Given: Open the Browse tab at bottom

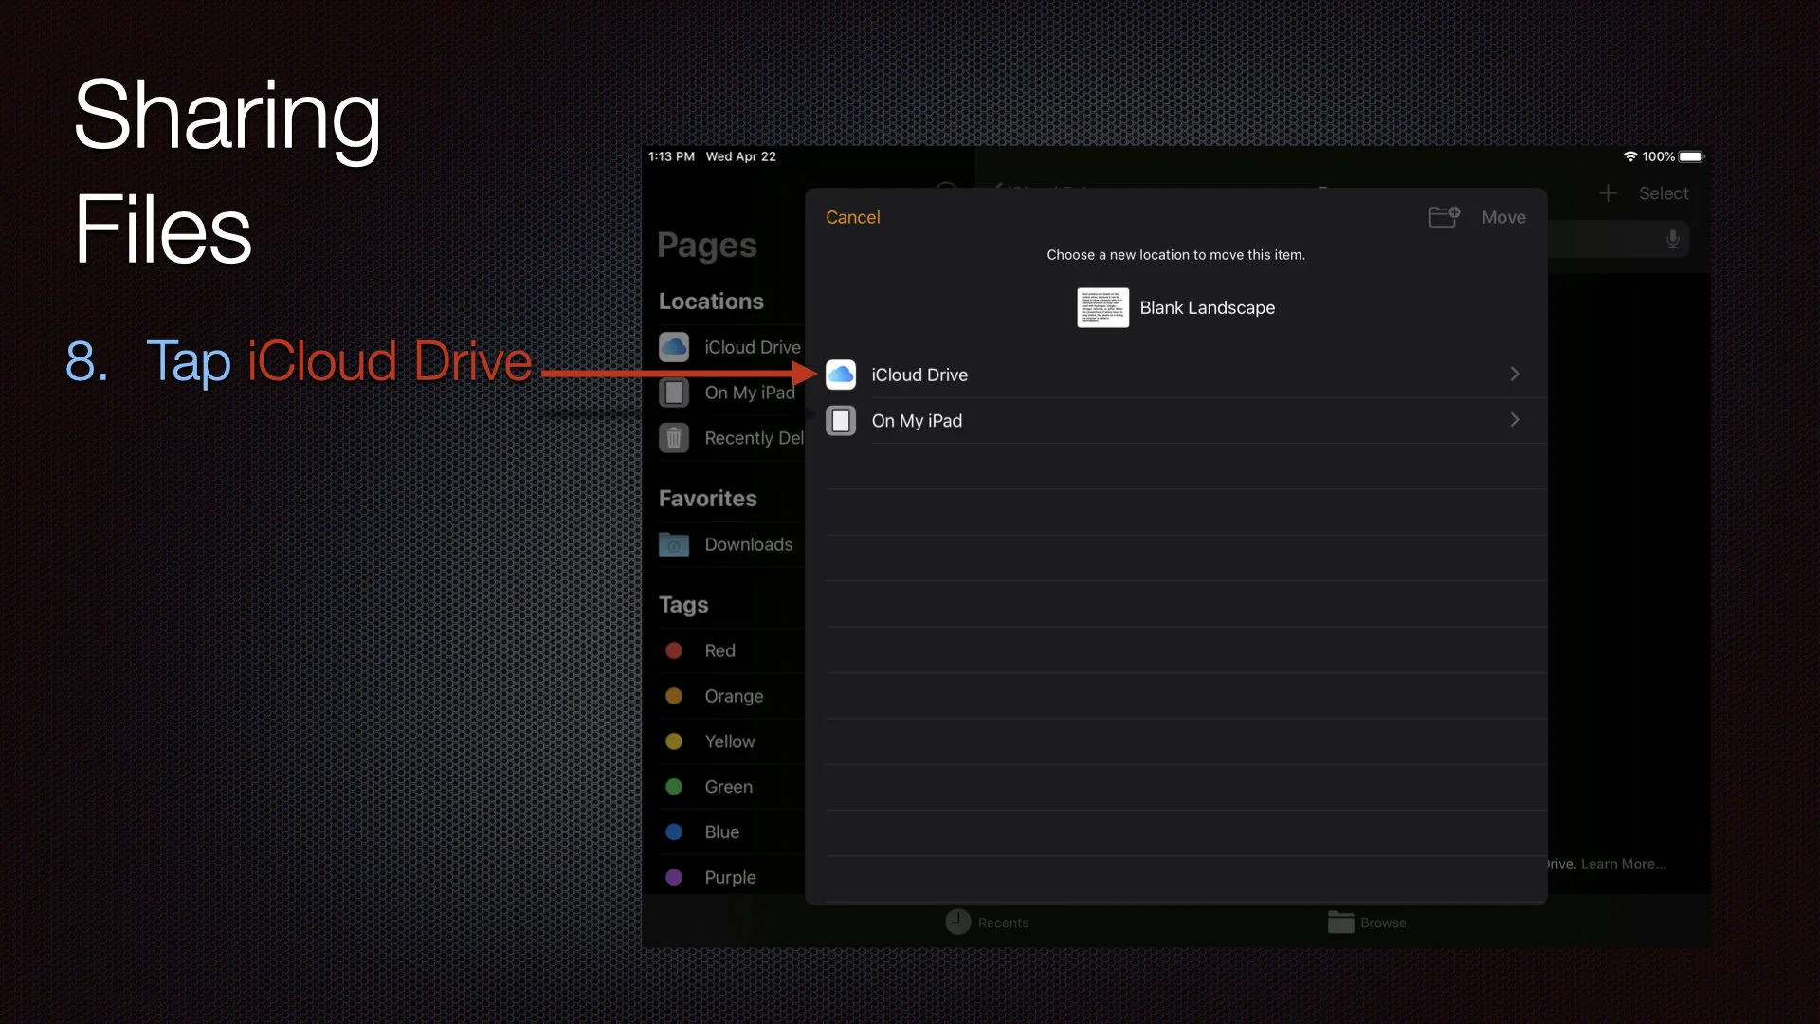Looking at the screenshot, I should [1367, 922].
